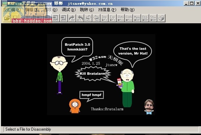Show imported functions with Imp Fn

pyautogui.click(x=104, y=18)
